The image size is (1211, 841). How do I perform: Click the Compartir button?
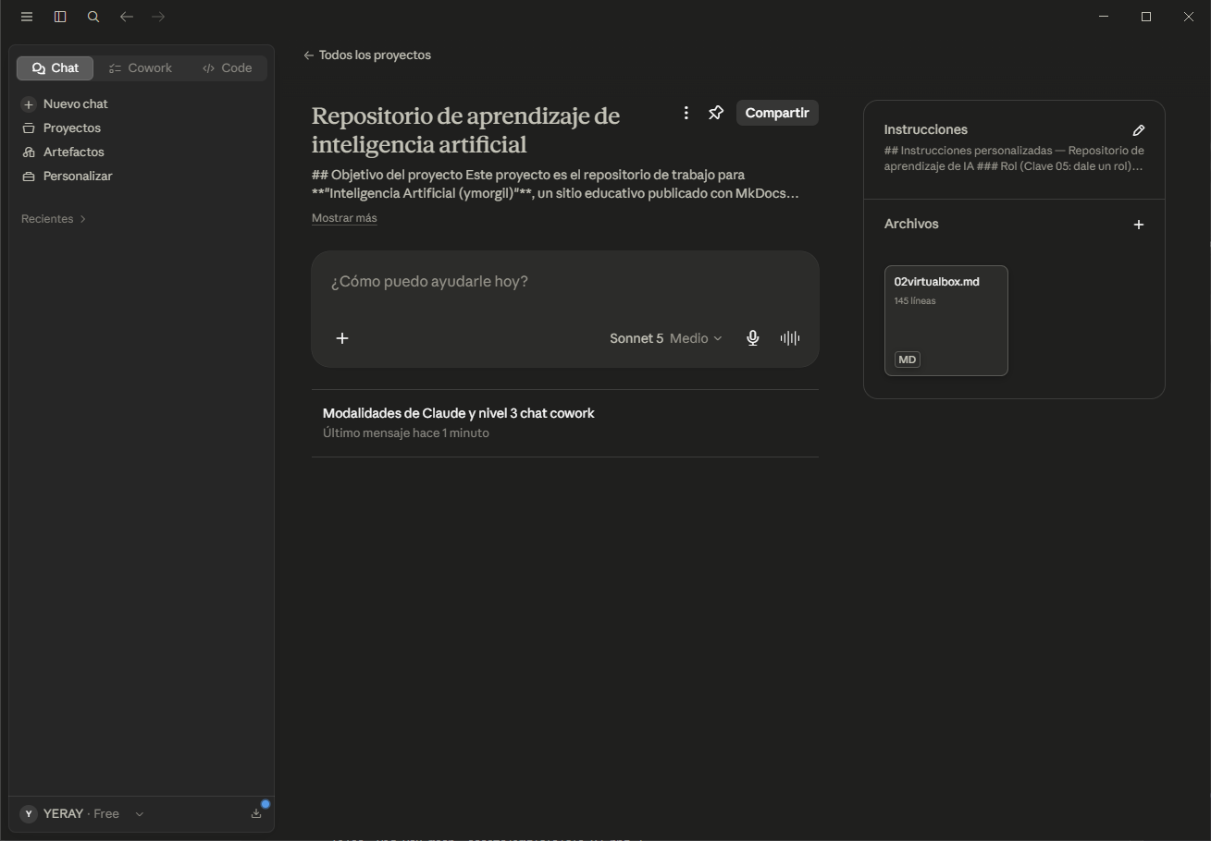click(777, 113)
